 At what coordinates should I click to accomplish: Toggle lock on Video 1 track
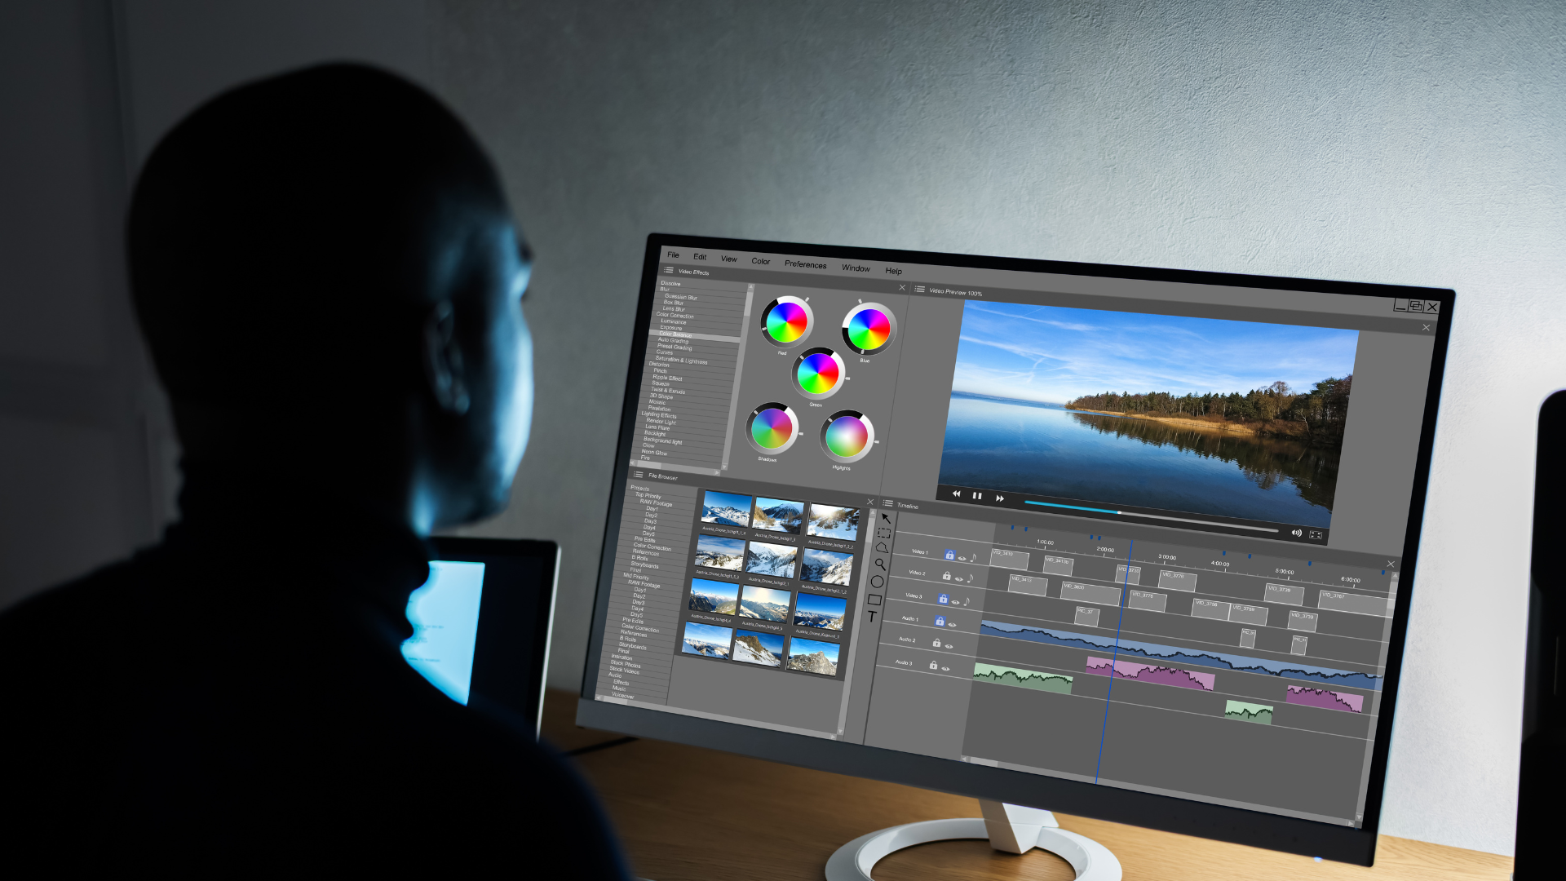949,555
